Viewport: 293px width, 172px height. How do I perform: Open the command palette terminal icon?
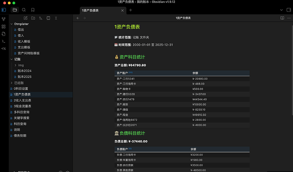4,41
